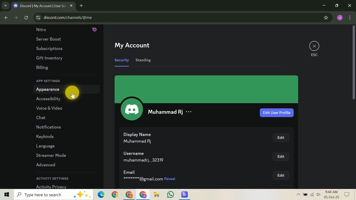Screen dimensions: 356x200
Task: Open WhatsApp from the taskbar
Action: (170, 195)
